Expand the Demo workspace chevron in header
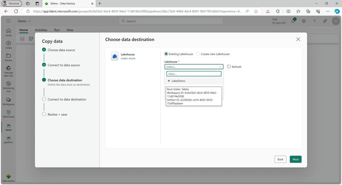 (29, 21)
